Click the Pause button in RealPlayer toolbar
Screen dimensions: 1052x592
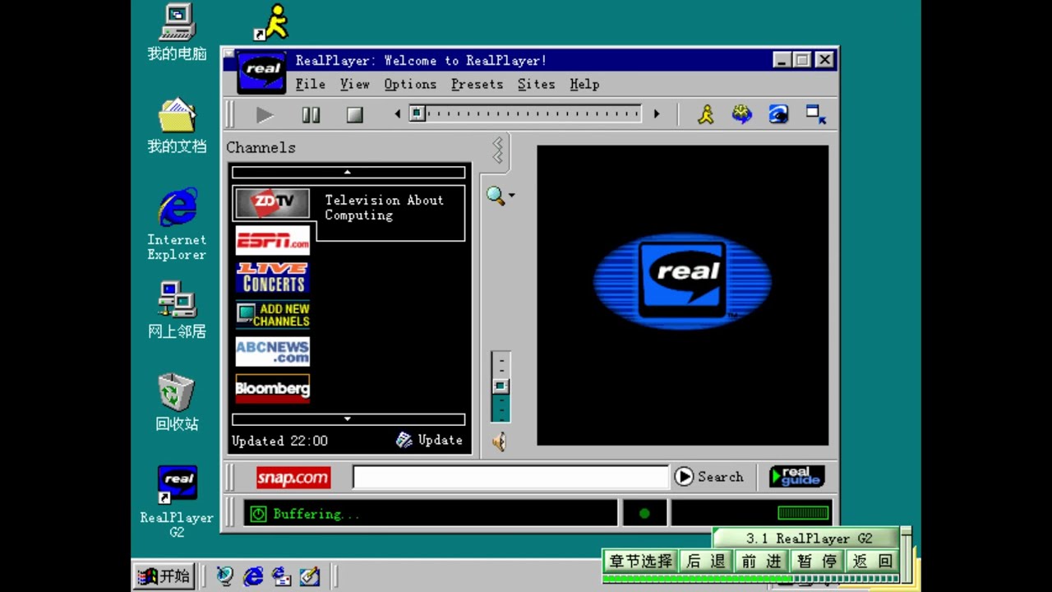click(x=311, y=115)
